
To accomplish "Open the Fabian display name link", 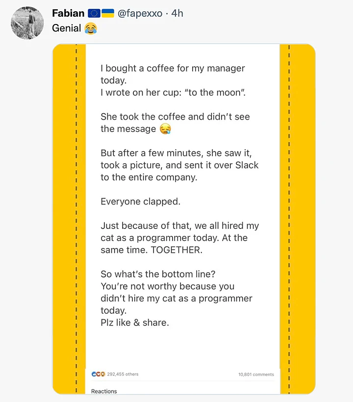I will 68,13.
